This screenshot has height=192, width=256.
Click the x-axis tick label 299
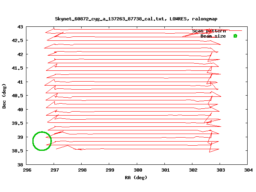click(110, 170)
